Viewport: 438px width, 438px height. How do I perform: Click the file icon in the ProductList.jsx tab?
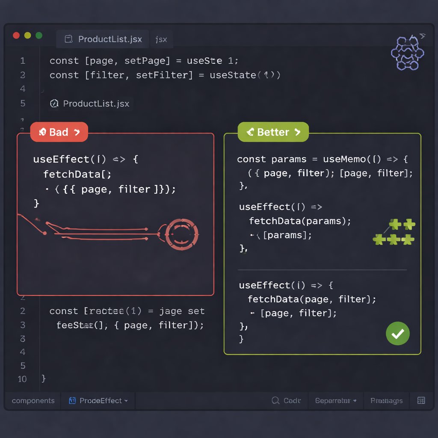coord(68,39)
